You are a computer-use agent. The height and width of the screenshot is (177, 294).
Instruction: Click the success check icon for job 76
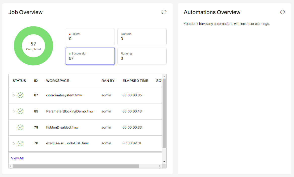pyautogui.click(x=20, y=143)
